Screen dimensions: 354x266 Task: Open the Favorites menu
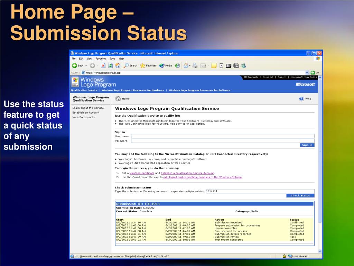tap(101, 59)
